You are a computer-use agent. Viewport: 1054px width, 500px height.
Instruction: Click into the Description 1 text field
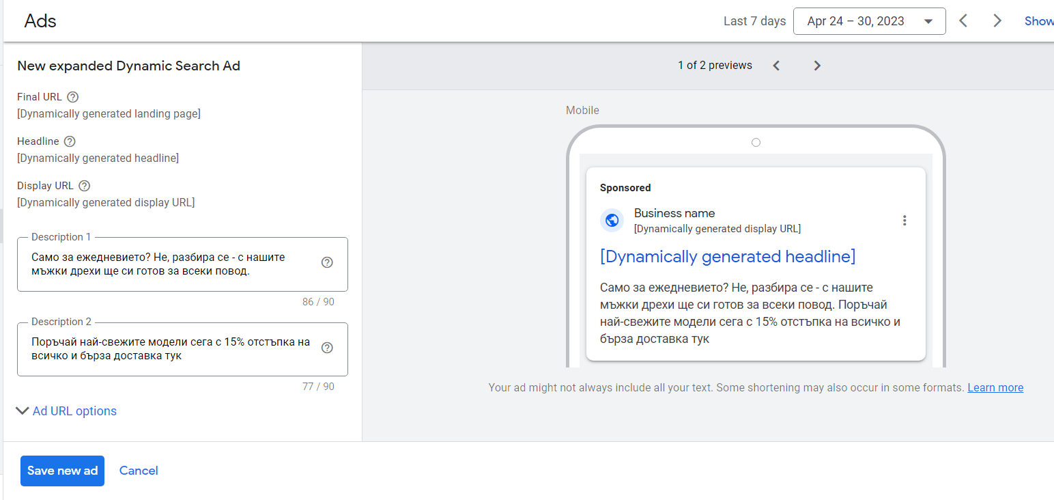171,264
